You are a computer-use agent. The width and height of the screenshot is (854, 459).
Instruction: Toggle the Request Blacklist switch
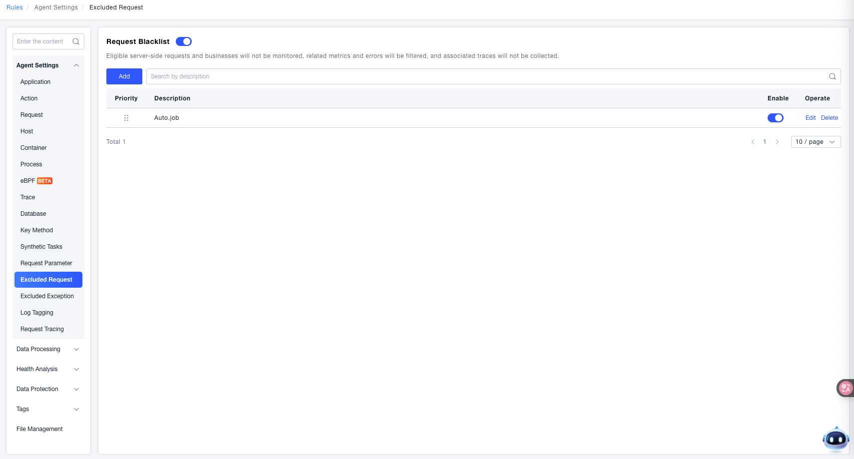(184, 41)
